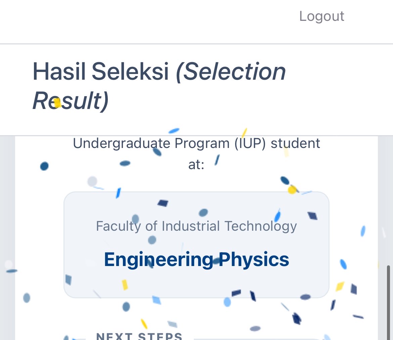
Task: Click the blue oval confetti below Faculty text
Action: coord(152,240)
